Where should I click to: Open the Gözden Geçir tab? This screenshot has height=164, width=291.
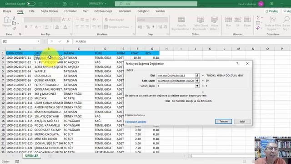click(103, 11)
